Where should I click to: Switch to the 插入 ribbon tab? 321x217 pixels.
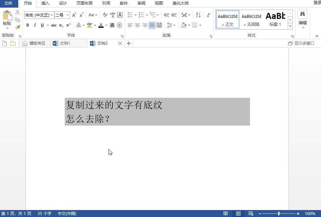(x=45, y=3)
